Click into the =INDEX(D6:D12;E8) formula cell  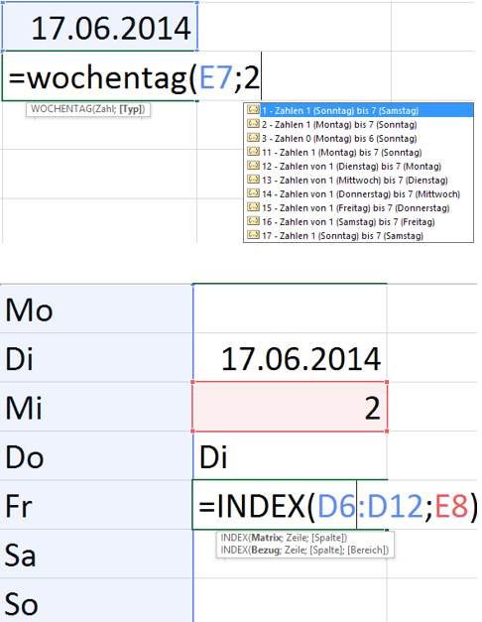291,505
